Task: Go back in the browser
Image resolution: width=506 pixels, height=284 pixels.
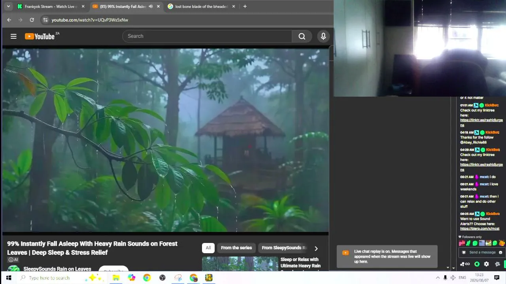Action: click(x=9, y=20)
